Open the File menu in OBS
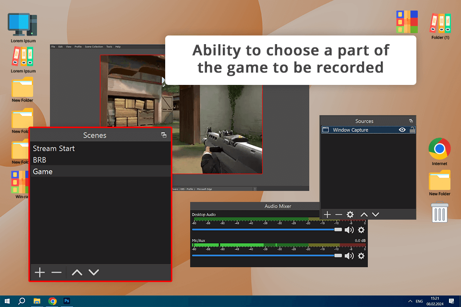This screenshot has width=461, height=307. (x=53, y=47)
